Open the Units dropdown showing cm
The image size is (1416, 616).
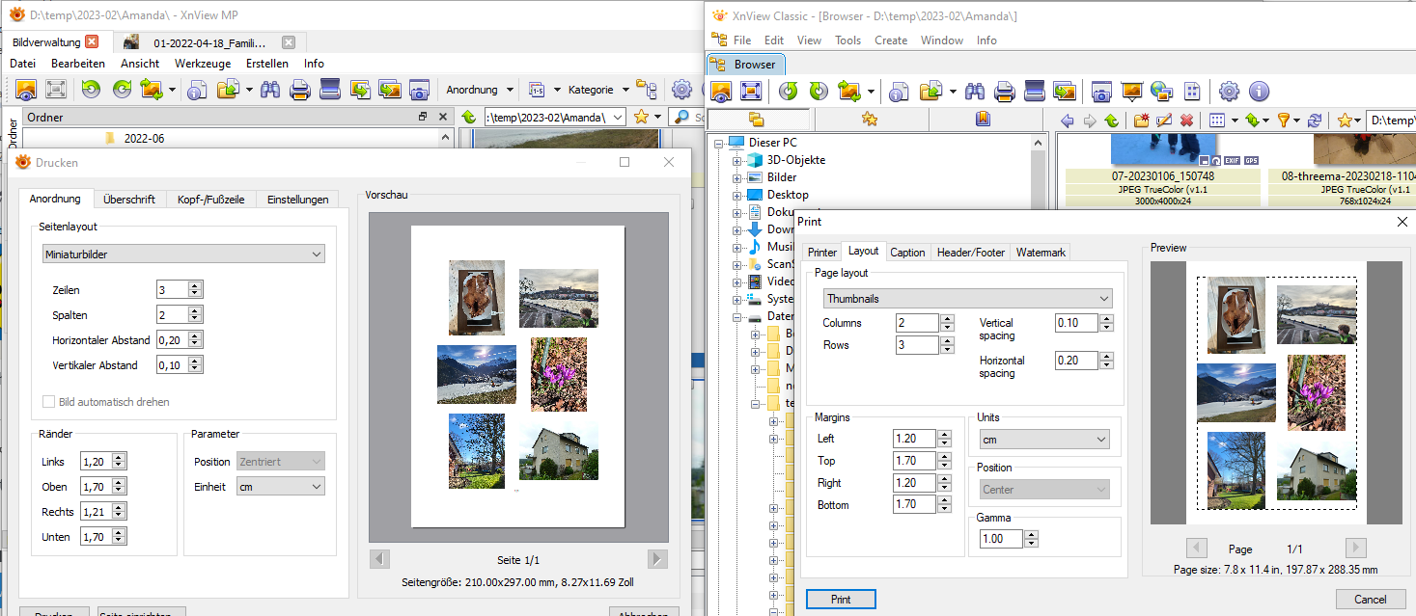(1042, 440)
